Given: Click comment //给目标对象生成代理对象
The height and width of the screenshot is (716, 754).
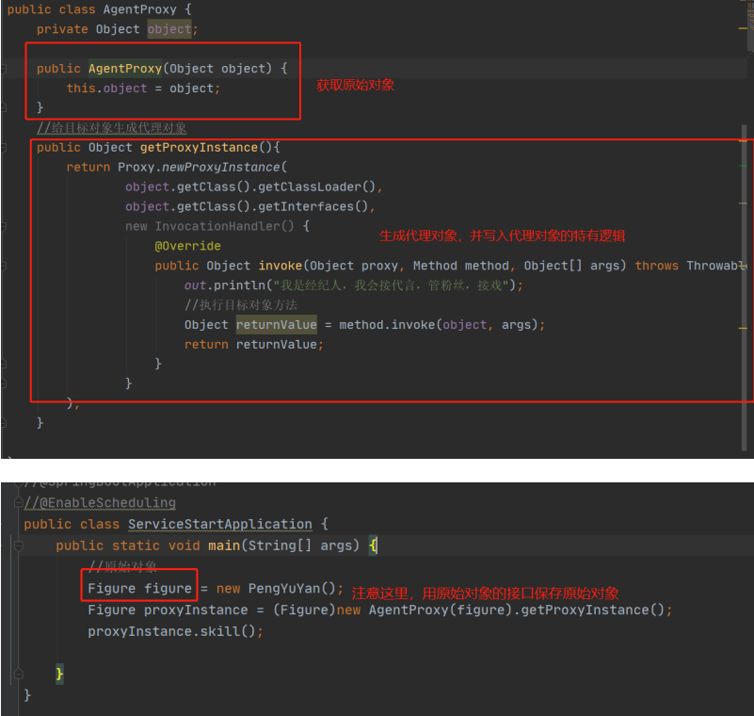Looking at the screenshot, I should pyautogui.click(x=112, y=127).
